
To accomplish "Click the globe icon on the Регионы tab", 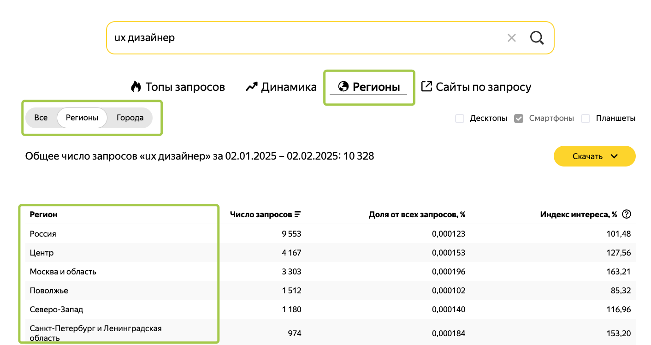I will [343, 86].
